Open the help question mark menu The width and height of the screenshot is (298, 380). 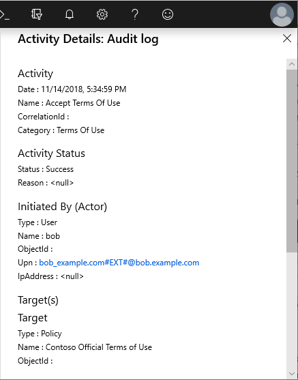point(135,14)
